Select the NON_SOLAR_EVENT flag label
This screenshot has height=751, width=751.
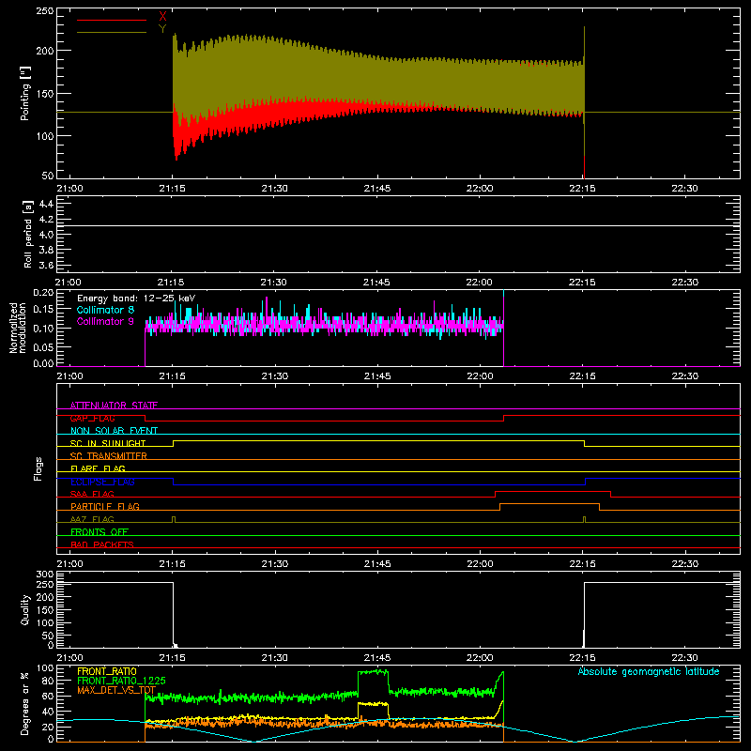click(114, 431)
